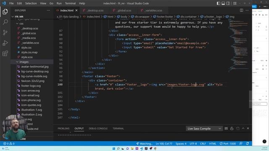Open the Go menu
Viewport: 269px width, 151px height.
(51, 3)
